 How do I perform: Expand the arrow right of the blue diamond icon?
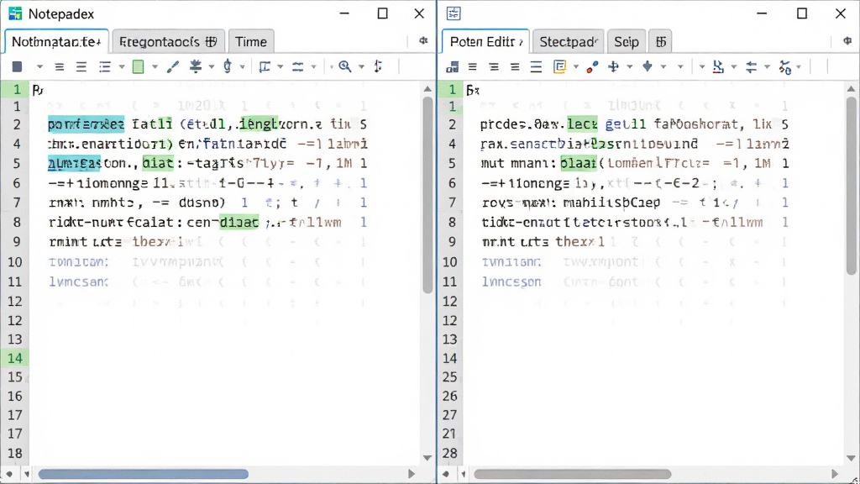(x=663, y=67)
